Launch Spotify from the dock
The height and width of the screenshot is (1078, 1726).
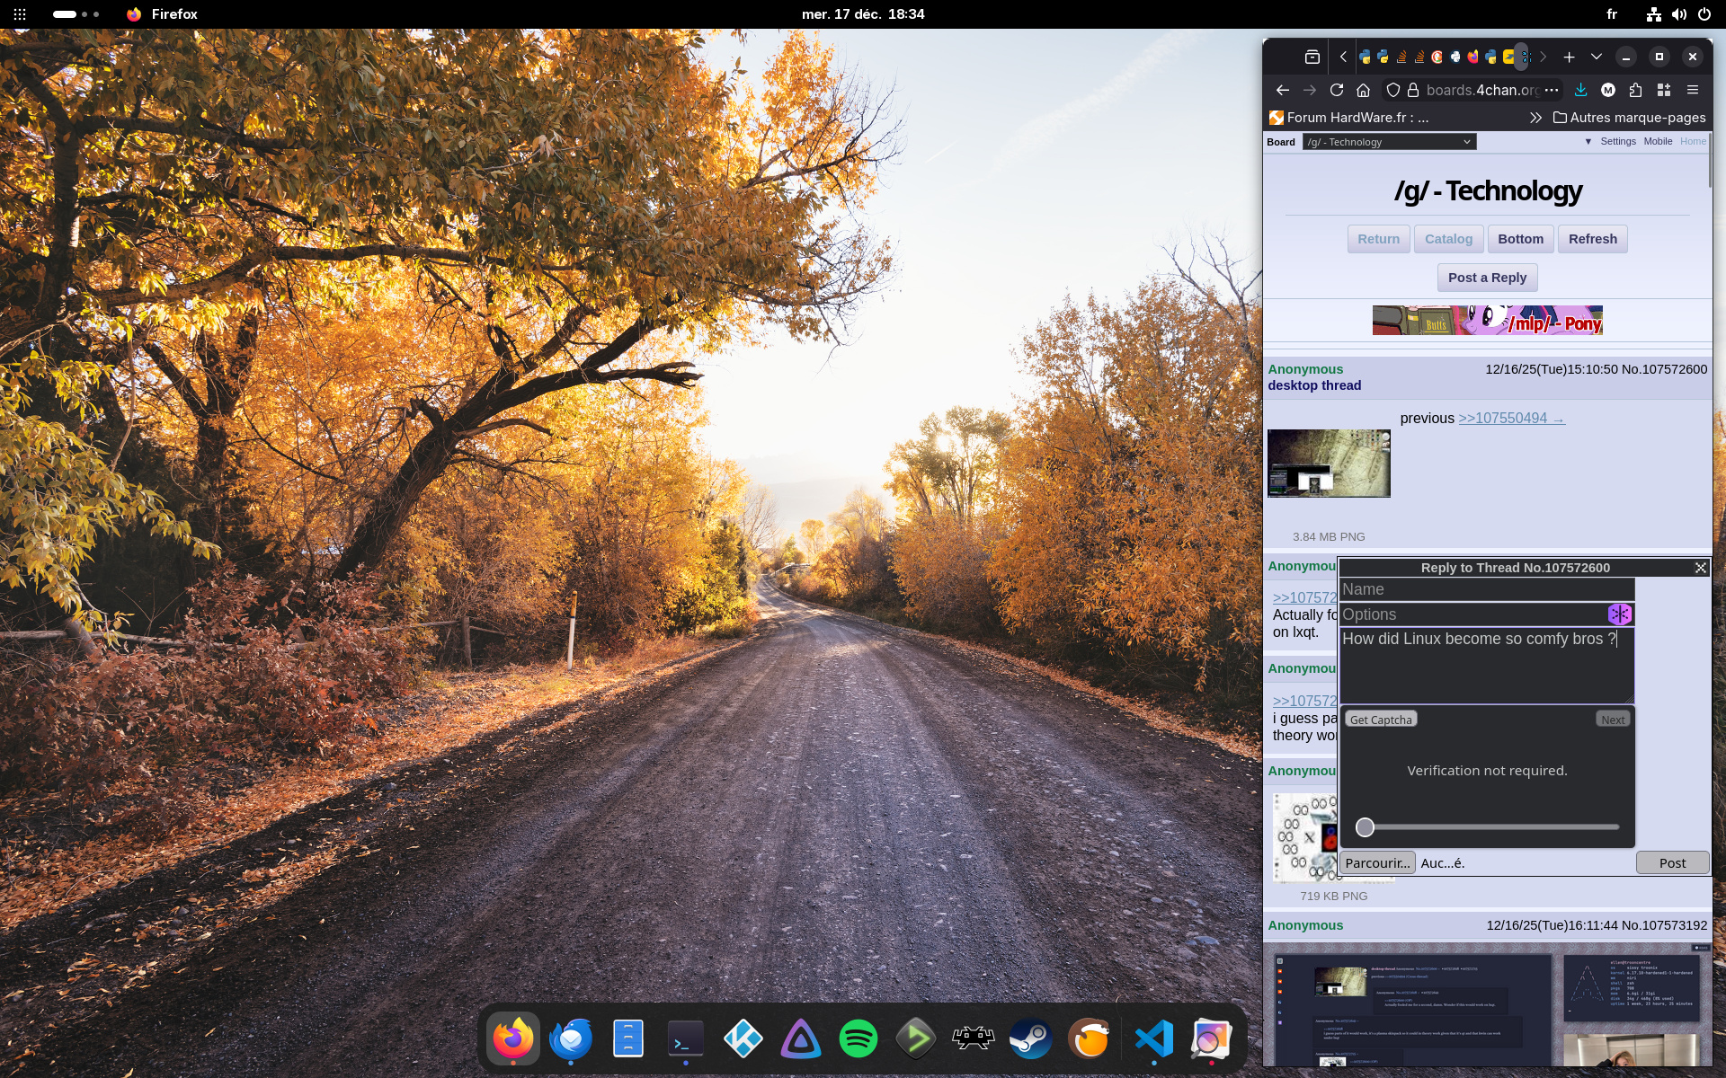tap(858, 1039)
